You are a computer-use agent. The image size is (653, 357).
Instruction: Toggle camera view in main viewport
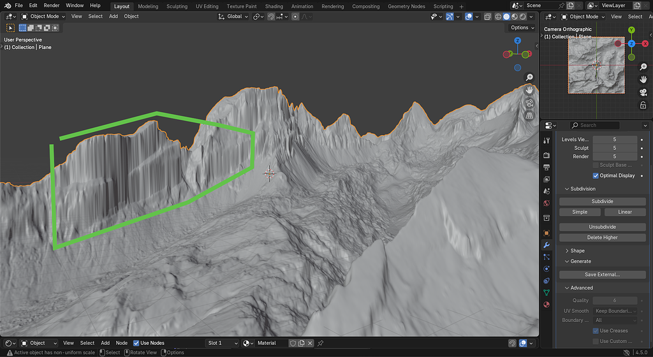pos(529,103)
